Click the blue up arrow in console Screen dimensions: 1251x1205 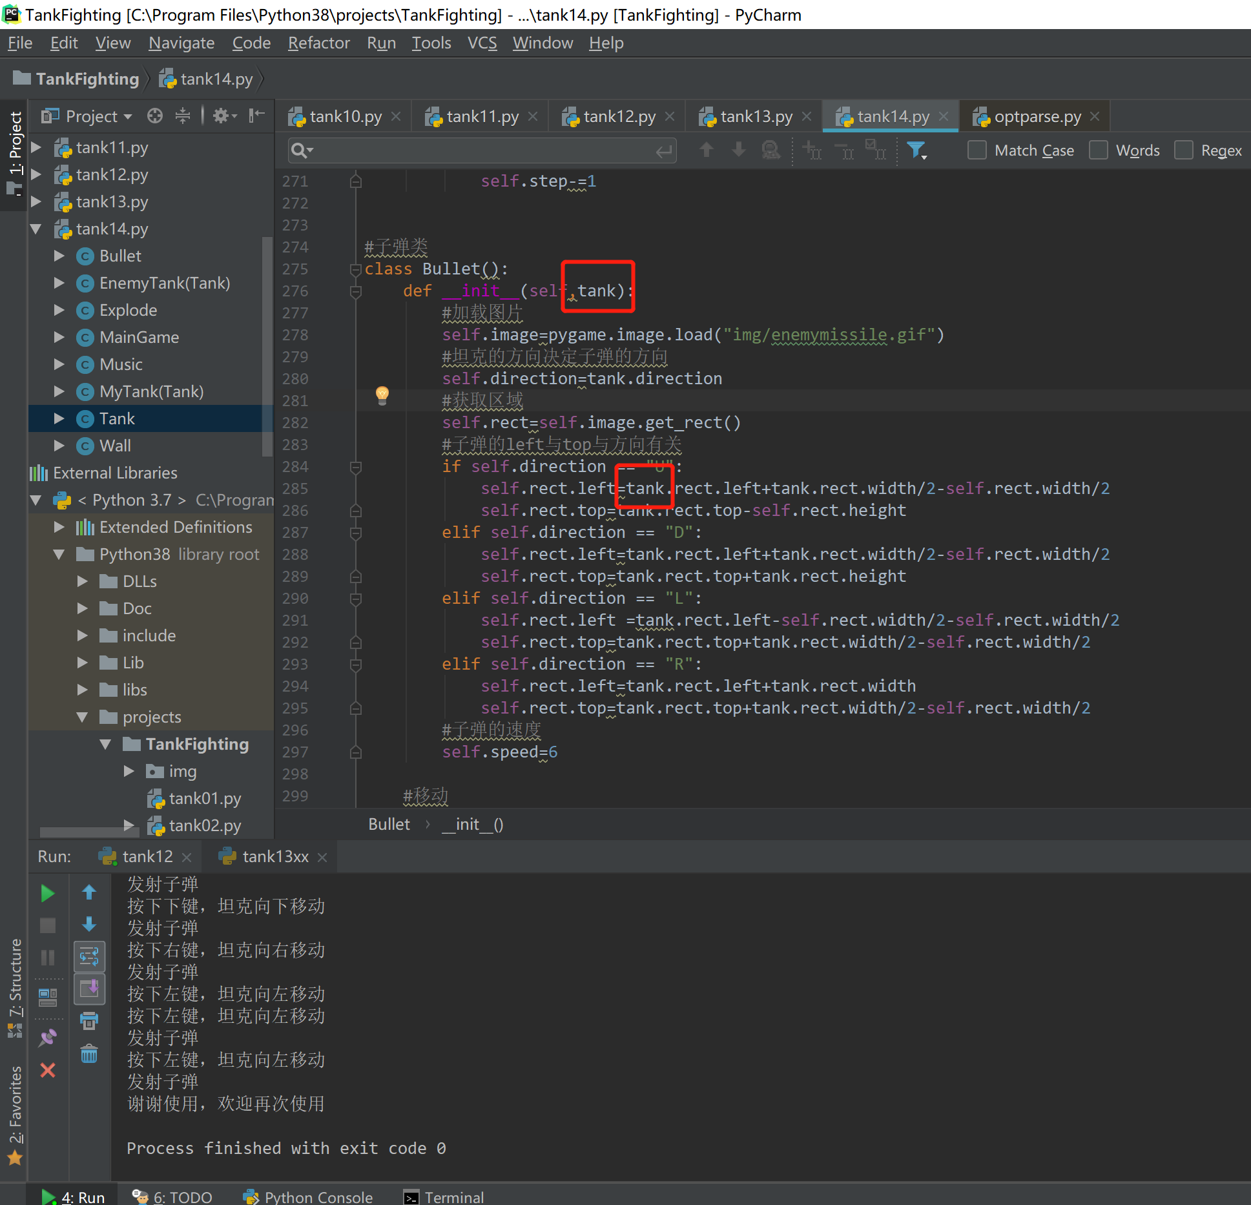89,892
